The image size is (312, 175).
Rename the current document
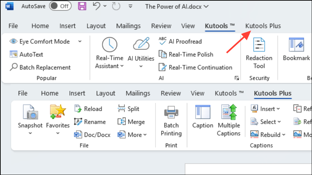(90, 122)
